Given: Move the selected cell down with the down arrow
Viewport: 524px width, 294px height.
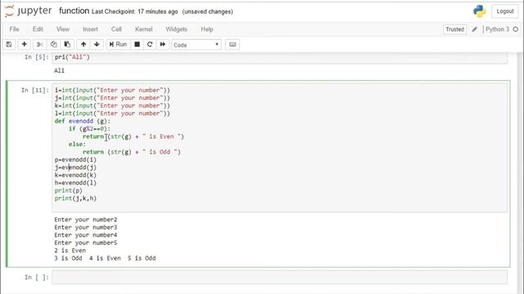Looking at the screenshot, I should click(x=97, y=44).
